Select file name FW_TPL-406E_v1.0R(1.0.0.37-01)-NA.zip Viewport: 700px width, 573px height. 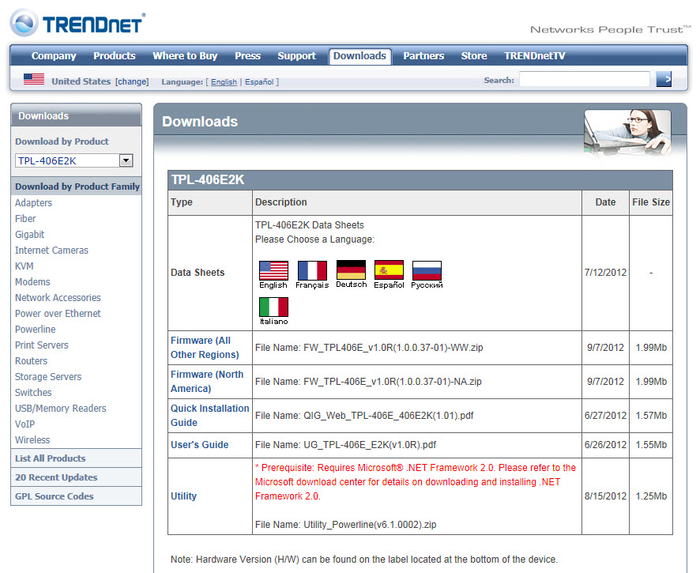(393, 382)
